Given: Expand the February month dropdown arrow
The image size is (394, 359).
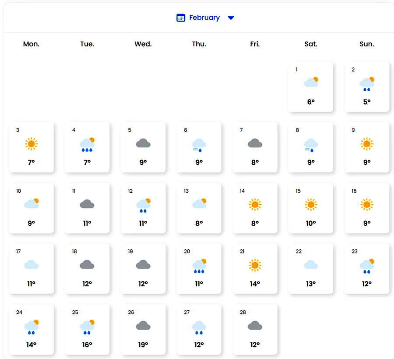Looking at the screenshot, I should 231,18.
